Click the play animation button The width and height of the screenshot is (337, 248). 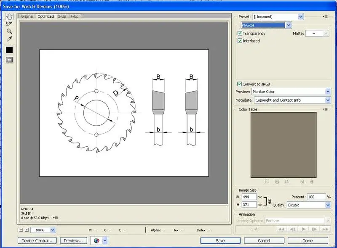point(303,229)
